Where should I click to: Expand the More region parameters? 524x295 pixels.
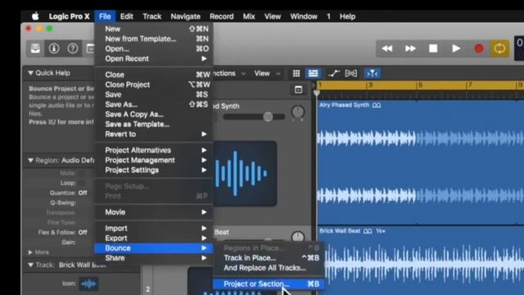pos(30,252)
